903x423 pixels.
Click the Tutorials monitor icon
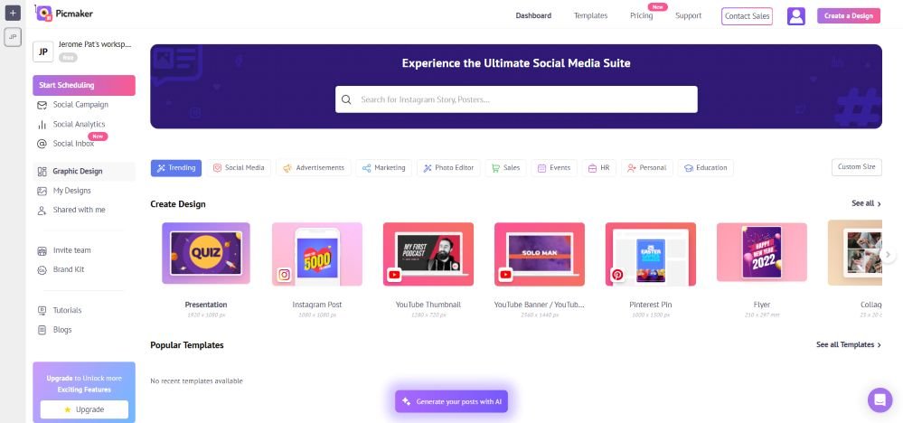(x=42, y=311)
